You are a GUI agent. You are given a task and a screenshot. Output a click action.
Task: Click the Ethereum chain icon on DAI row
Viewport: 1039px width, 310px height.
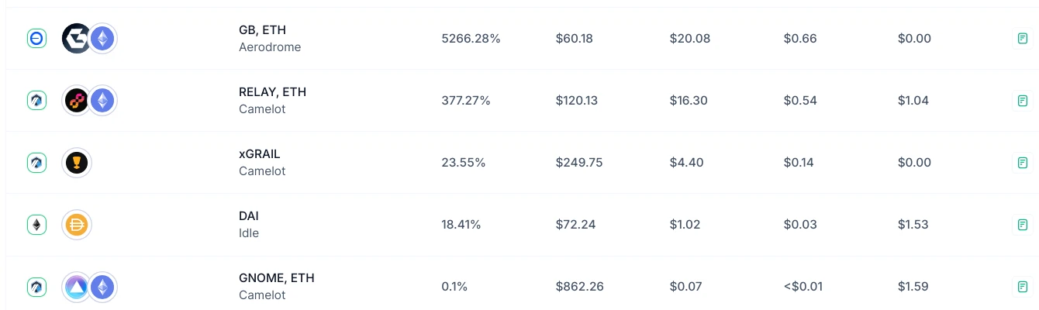[x=37, y=224]
